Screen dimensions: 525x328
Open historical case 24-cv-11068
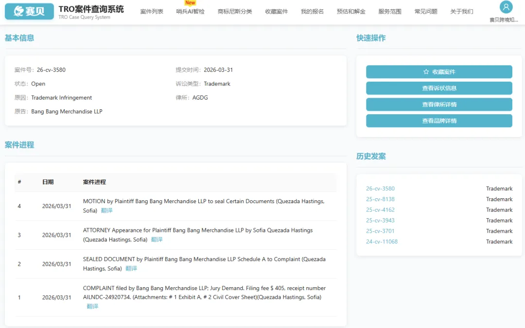tap(382, 242)
